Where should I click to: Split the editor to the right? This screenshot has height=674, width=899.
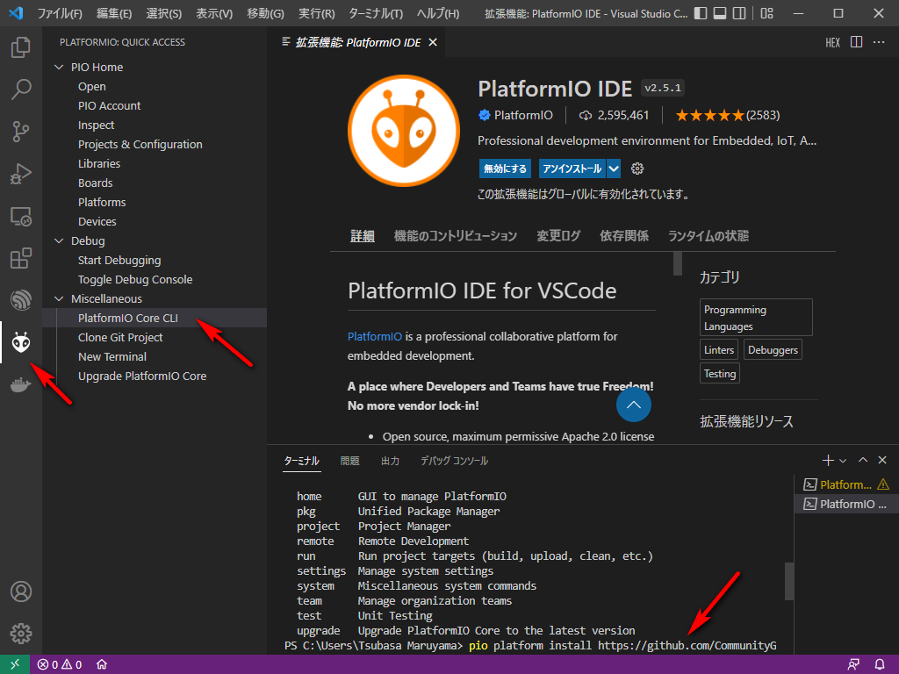[856, 42]
